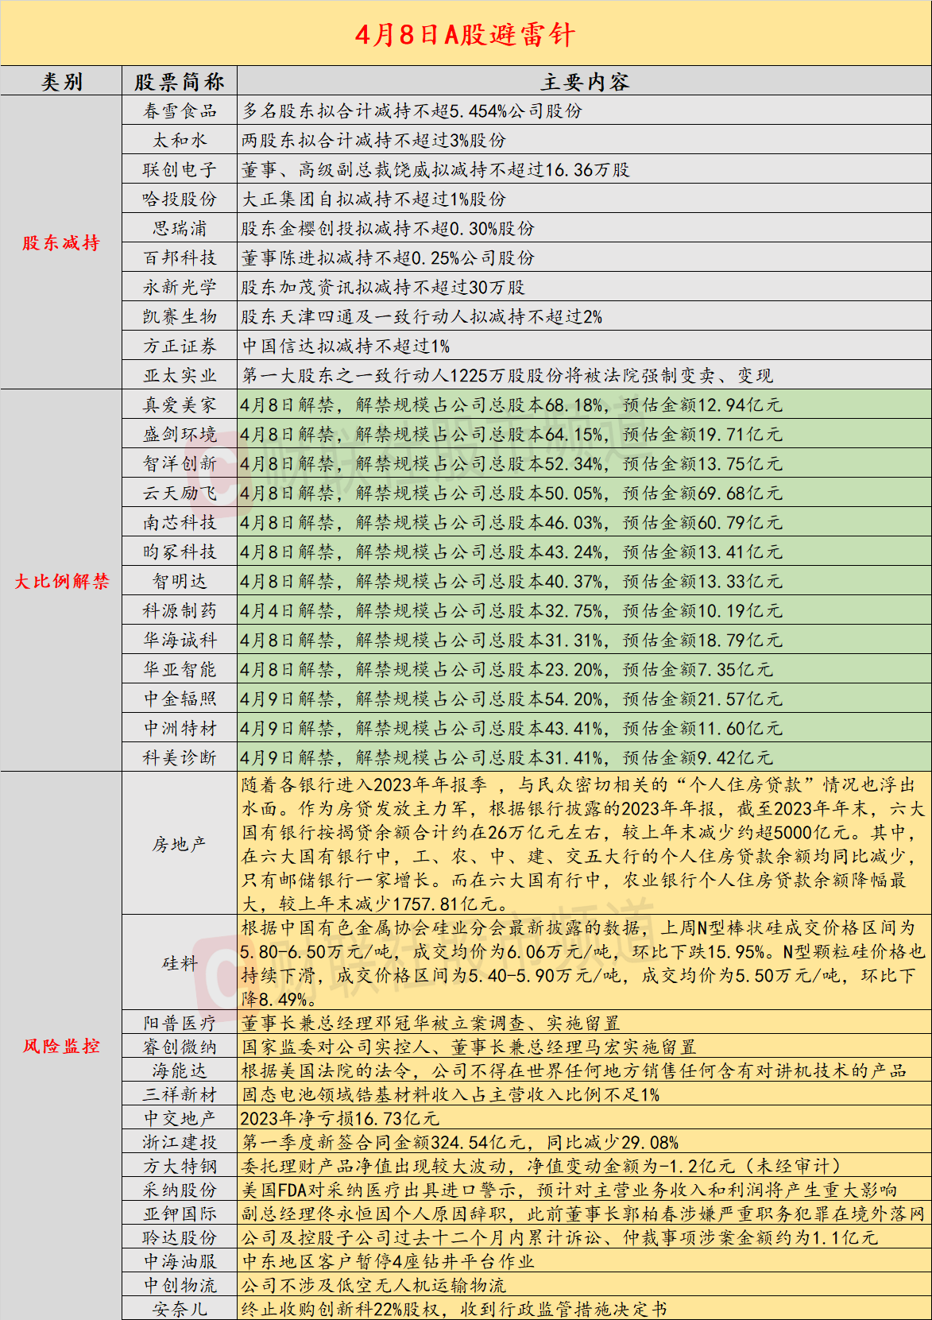Click the stock name '哈投股份'
The width and height of the screenshot is (932, 1320).
180,199
